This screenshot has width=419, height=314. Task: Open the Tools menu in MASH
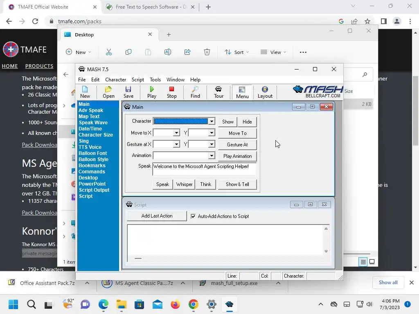click(x=155, y=80)
